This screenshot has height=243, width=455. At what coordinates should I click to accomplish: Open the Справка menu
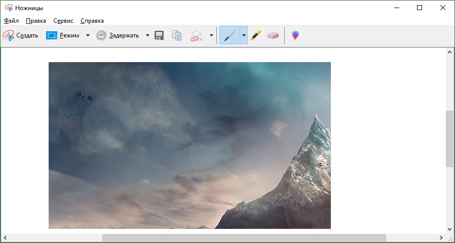[92, 21]
